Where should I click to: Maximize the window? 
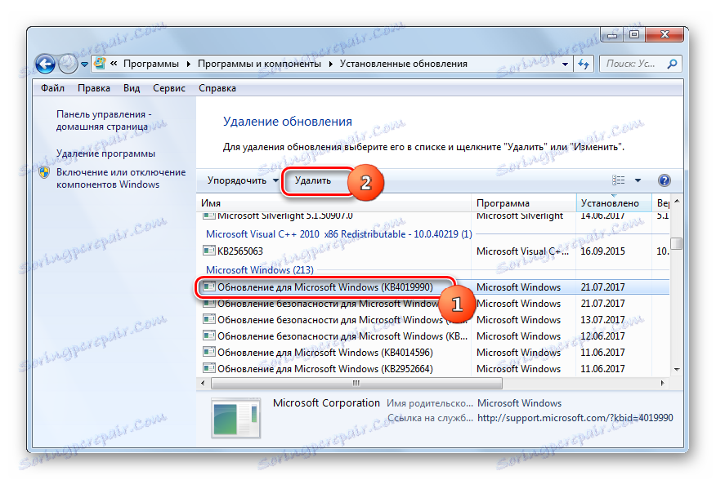coord(634,34)
